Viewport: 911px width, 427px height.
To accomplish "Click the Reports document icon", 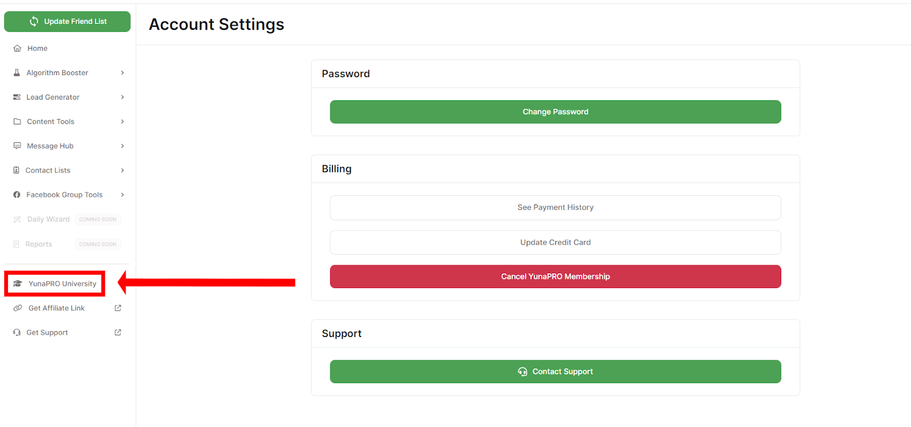I will pyautogui.click(x=17, y=244).
